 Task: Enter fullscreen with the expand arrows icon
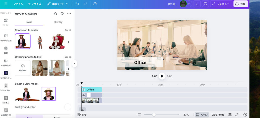tap(237, 115)
